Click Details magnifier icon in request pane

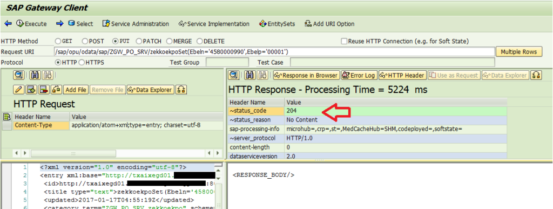click(19, 75)
